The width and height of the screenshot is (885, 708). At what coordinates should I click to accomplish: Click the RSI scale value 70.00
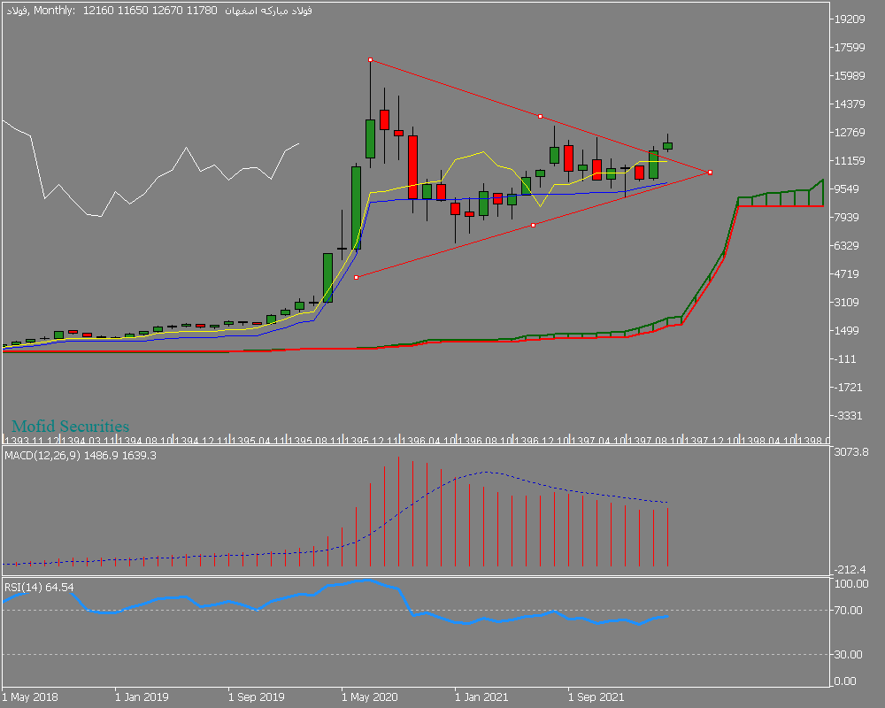coord(849,611)
